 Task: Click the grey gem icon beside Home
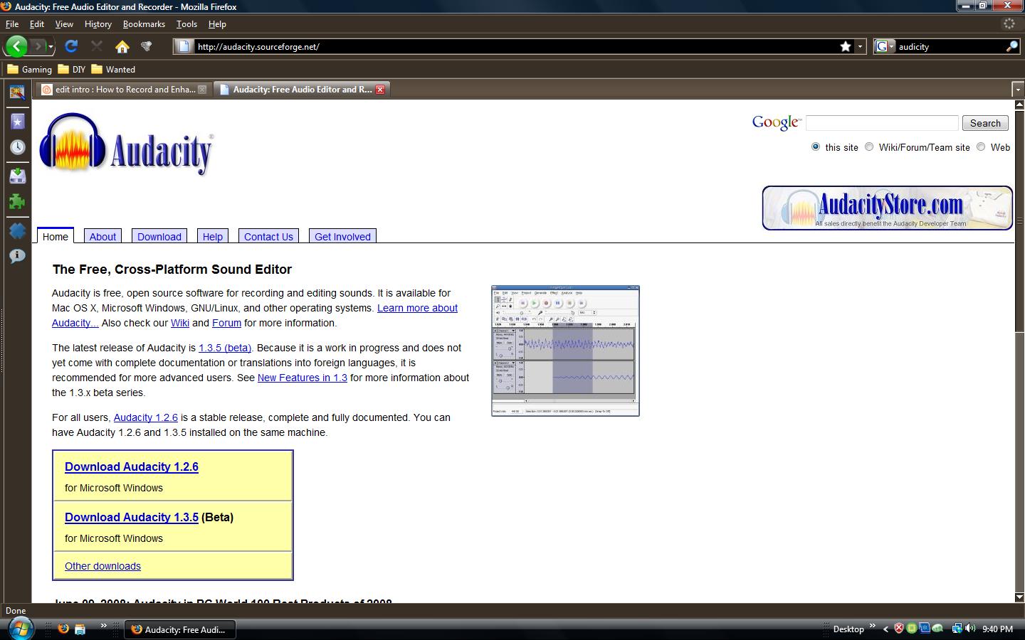[146, 47]
